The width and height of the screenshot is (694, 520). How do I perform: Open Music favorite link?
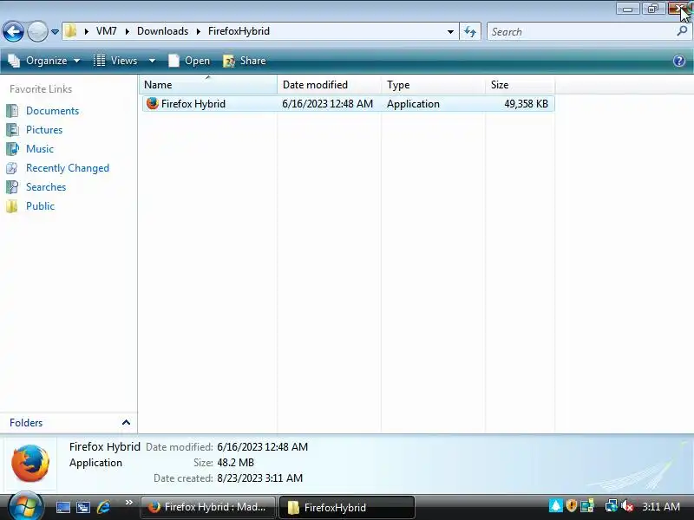pos(40,148)
